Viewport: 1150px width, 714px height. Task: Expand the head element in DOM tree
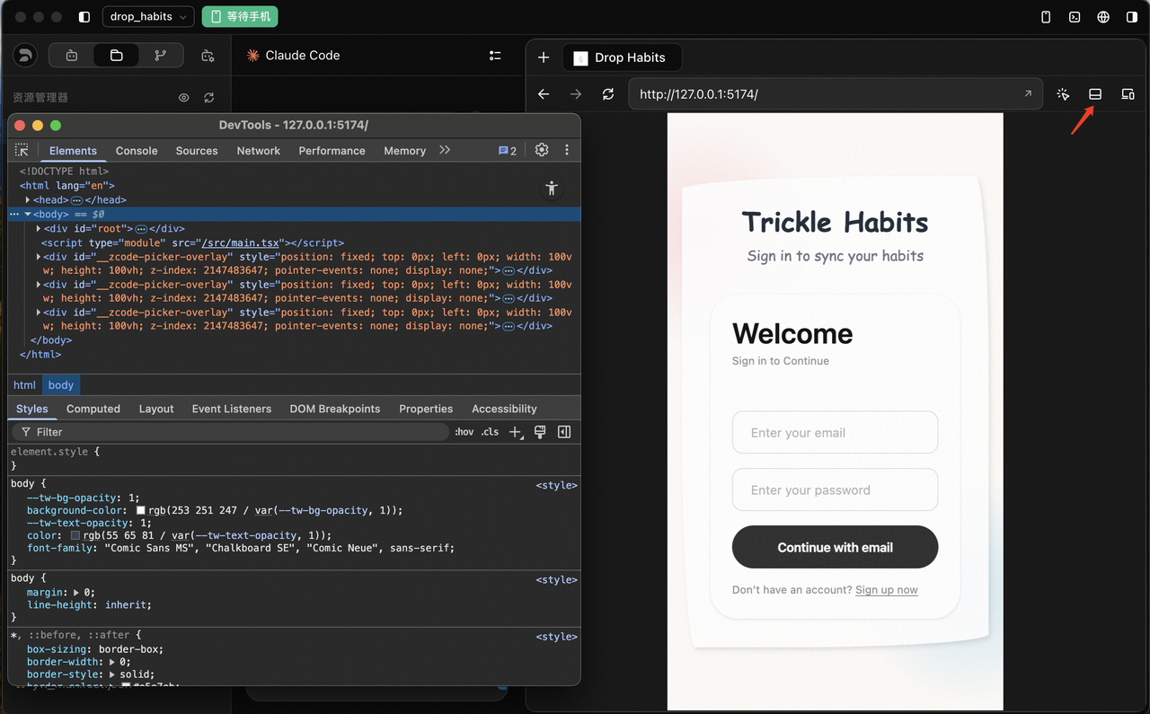coord(28,200)
